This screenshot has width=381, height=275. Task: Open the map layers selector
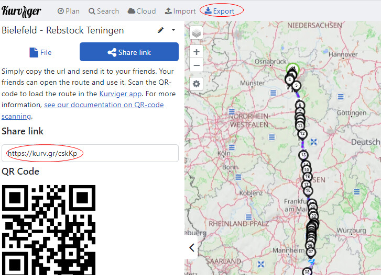pos(197,33)
